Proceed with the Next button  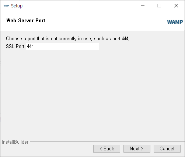137,149
